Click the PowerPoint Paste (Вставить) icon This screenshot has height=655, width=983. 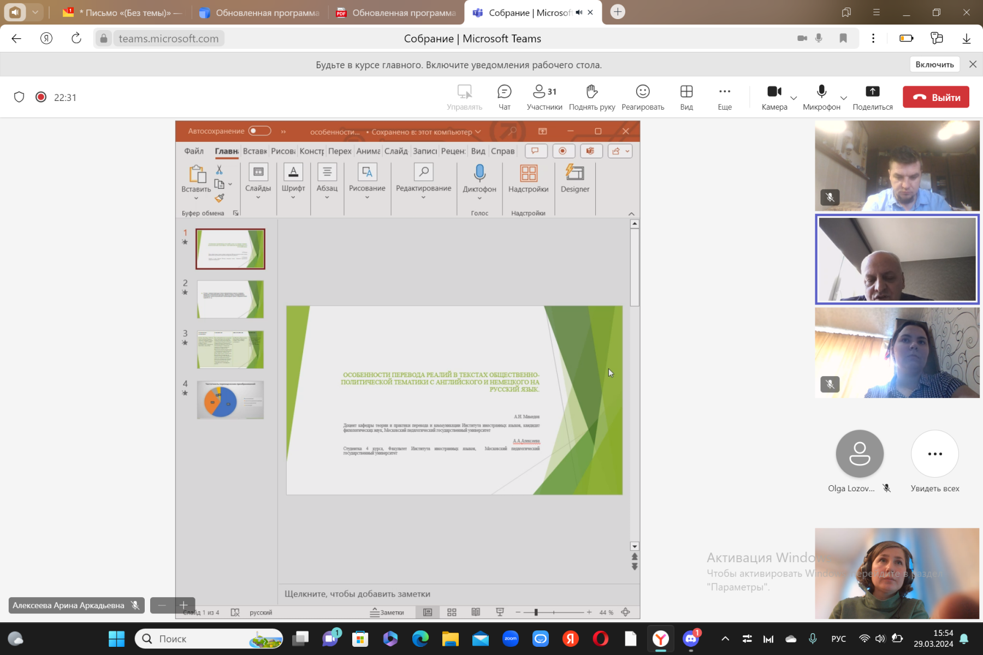point(197,174)
